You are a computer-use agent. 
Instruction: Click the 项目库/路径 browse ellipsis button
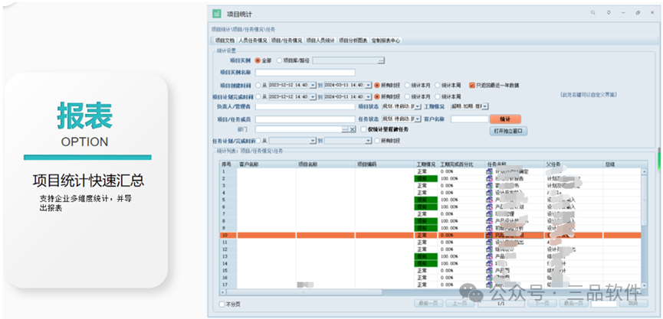tap(381, 60)
